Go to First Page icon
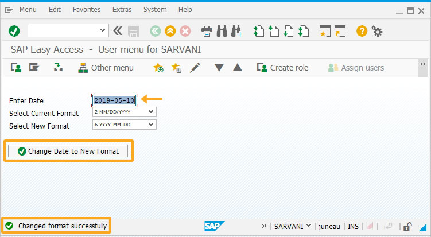 pyautogui.click(x=259, y=31)
